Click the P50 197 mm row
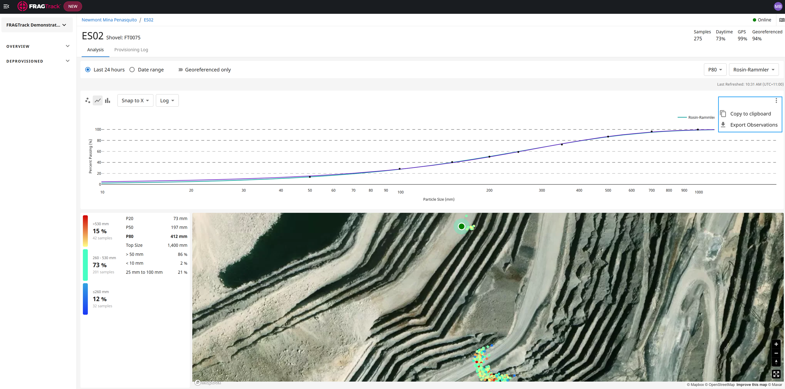The width and height of the screenshot is (785, 389). [x=156, y=227]
